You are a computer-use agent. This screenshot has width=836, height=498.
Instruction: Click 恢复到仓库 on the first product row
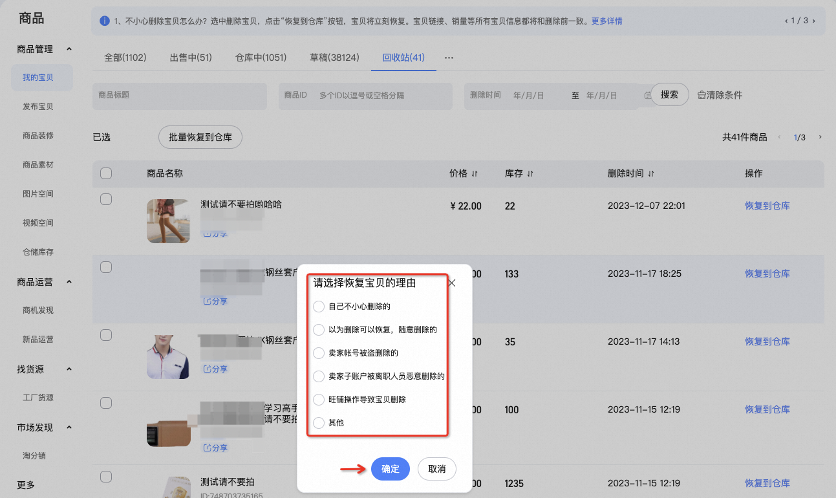pyautogui.click(x=767, y=206)
